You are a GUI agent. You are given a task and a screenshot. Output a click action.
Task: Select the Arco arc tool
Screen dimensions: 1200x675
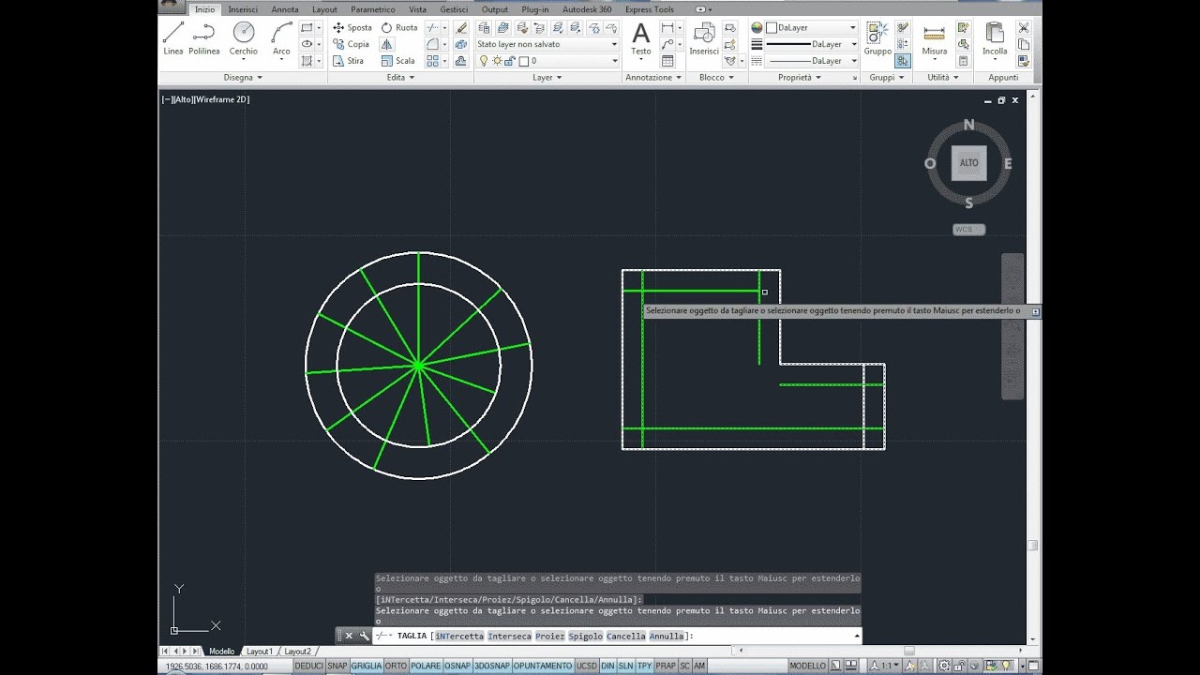pyautogui.click(x=281, y=38)
